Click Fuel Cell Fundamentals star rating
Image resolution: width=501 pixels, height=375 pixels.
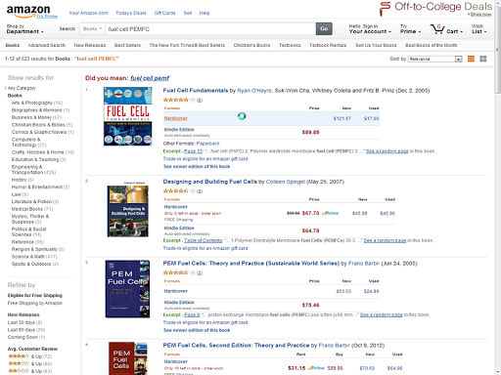coord(176,100)
